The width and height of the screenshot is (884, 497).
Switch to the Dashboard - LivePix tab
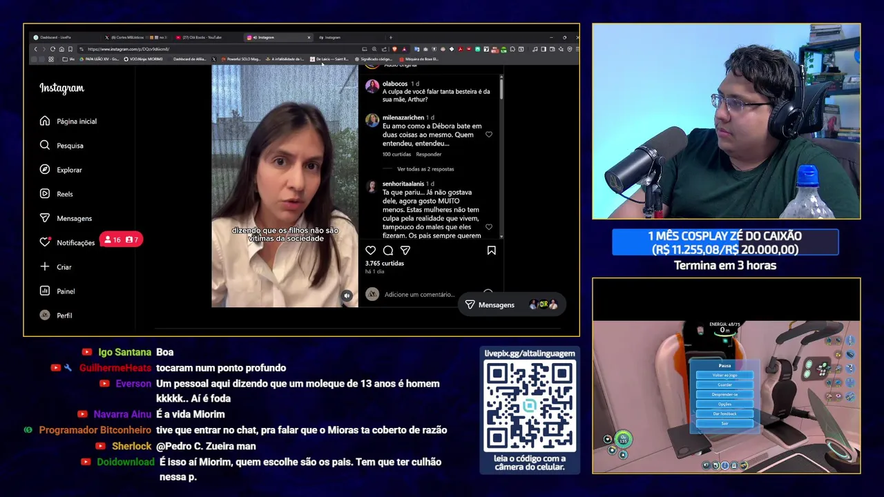coord(62,37)
